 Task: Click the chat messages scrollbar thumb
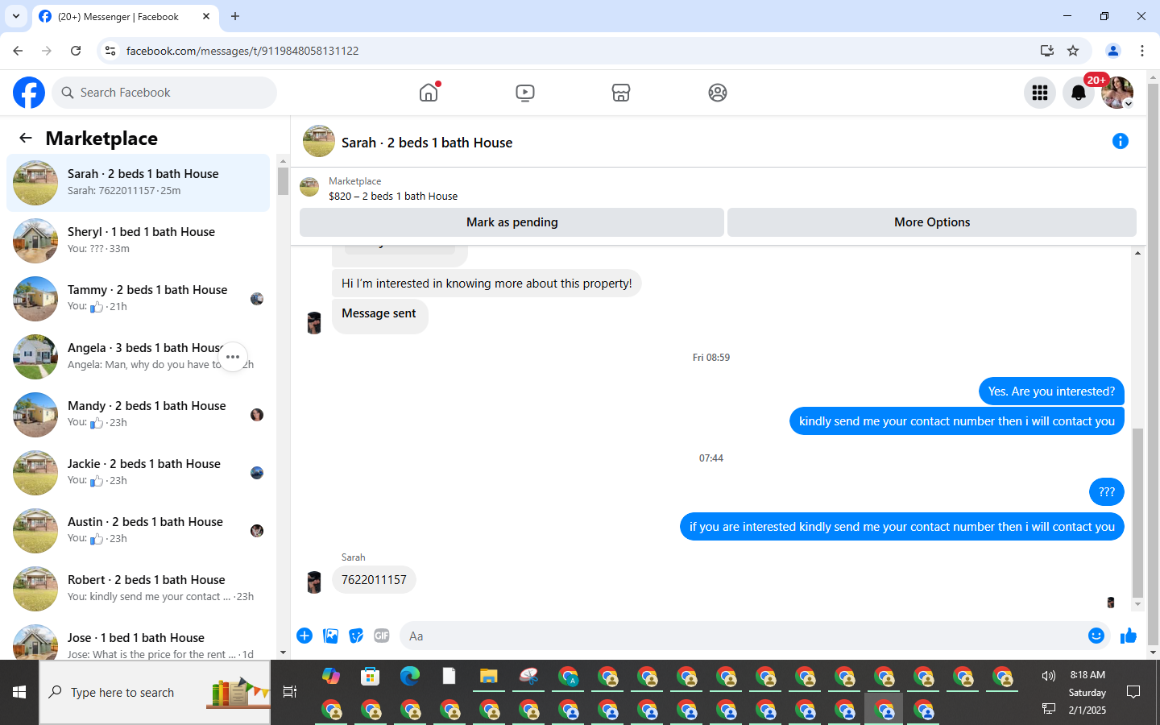tap(1137, 512)
